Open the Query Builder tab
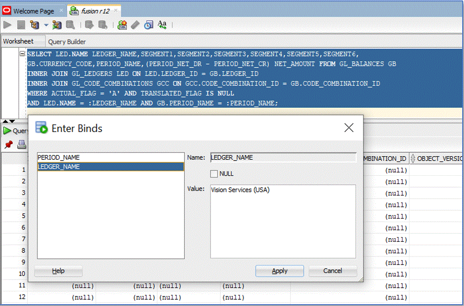Viewport: 464px width, 306px height. [67, 41]
